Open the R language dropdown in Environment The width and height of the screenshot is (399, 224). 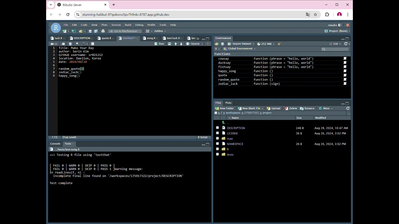click(x=217, y=49)
